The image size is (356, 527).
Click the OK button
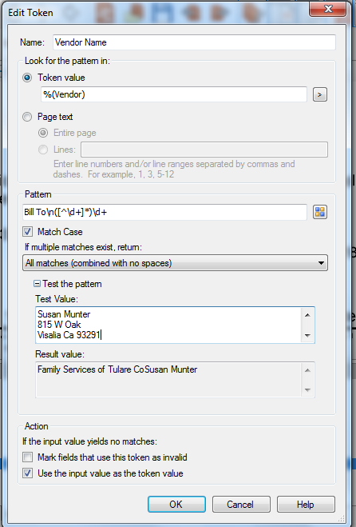coord(176,504)
